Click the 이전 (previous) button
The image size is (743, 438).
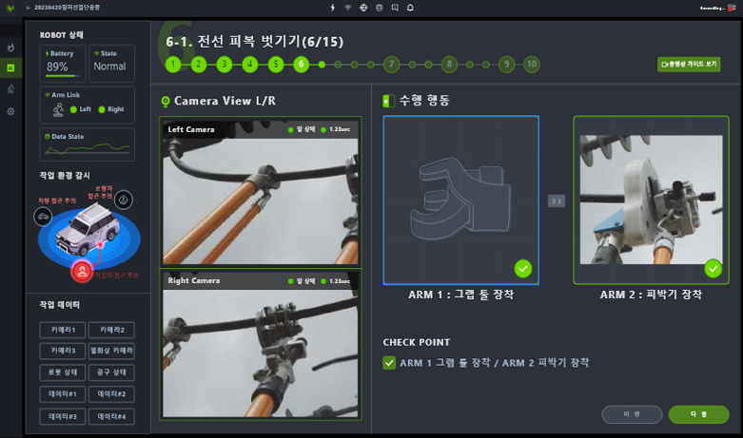632,414
